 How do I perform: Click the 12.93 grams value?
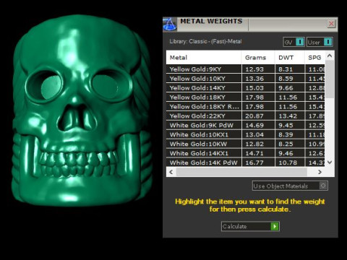click(254, 69)
